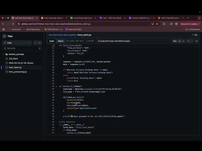Open the bookmarks bar apps grid icon

pos(4,29)
